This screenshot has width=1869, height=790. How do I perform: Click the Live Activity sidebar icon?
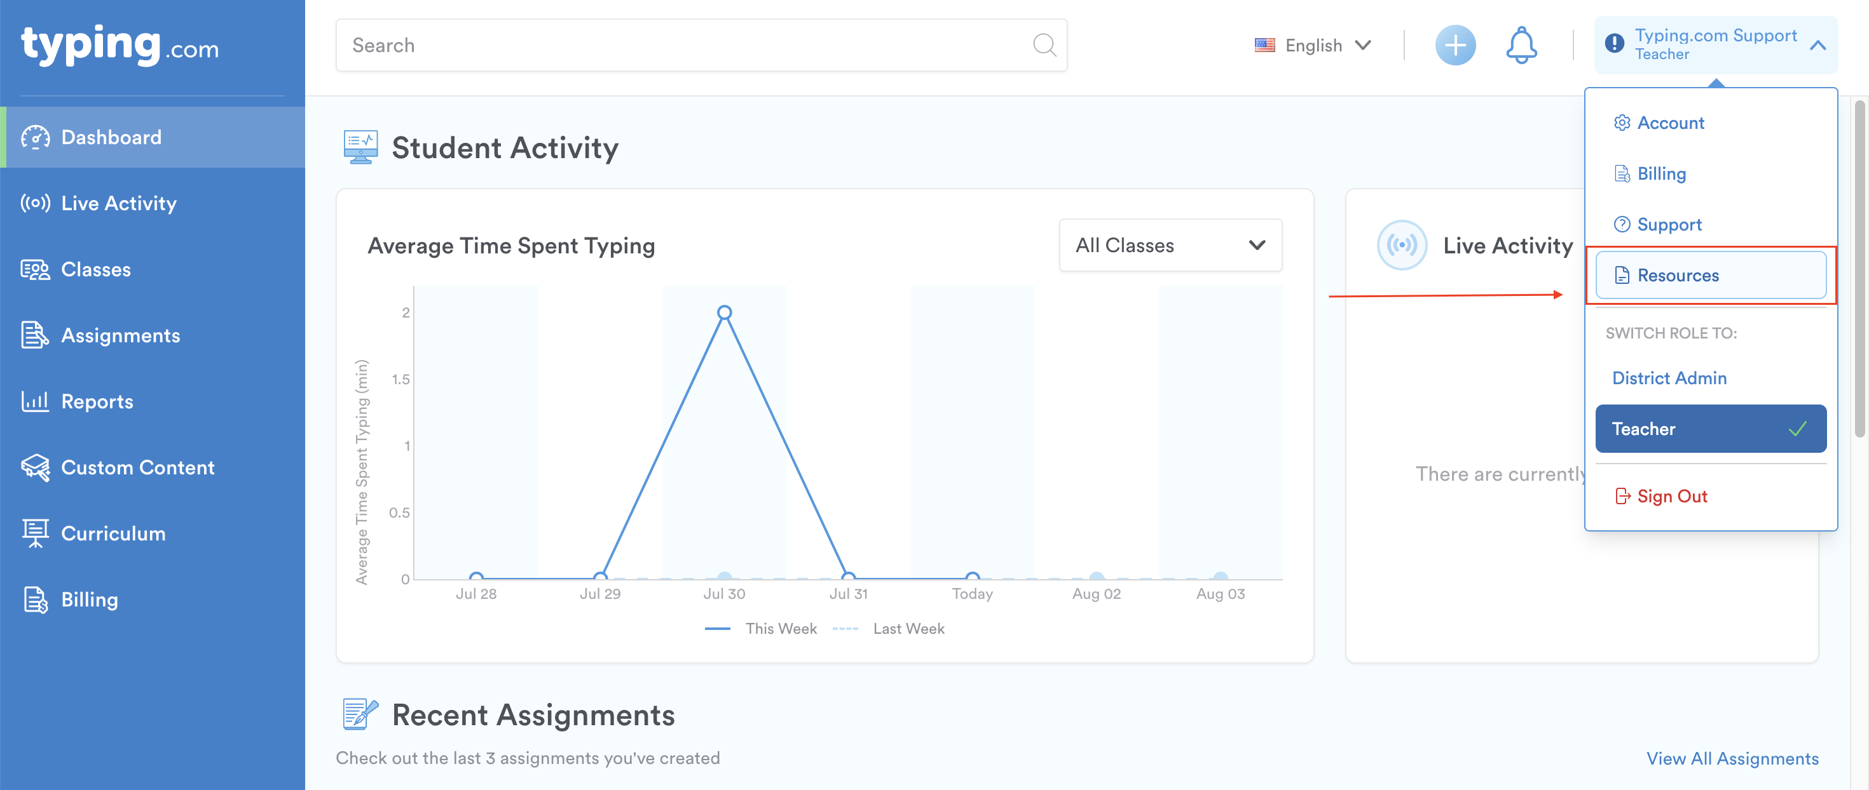click(x=35, y=203)
